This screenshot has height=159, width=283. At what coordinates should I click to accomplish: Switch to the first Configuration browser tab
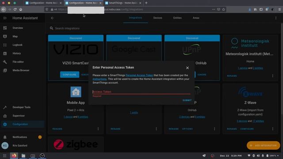point(43,3)
